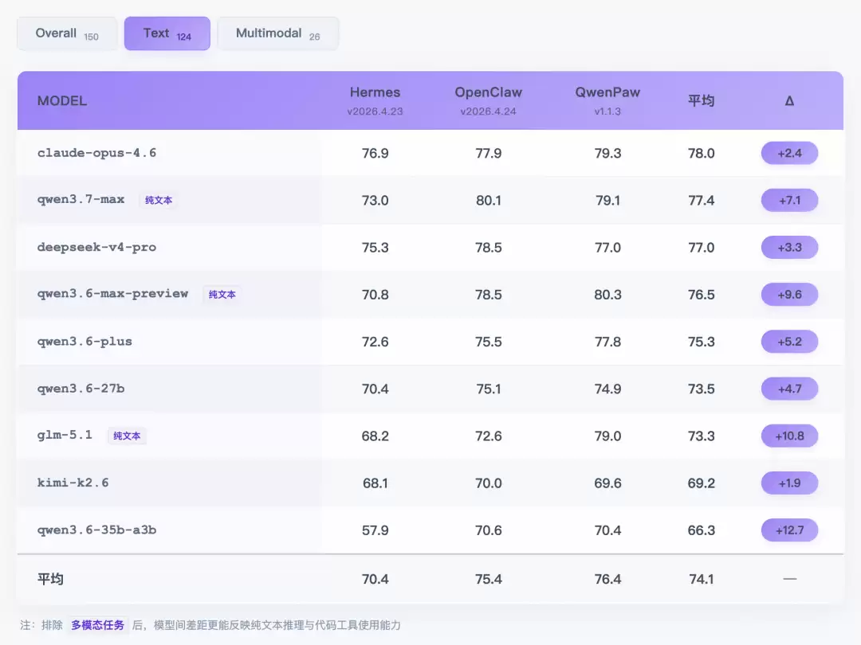Screen dimensions: 861x645
Task: Click the 纯文本 tag next to qwen3.6-max-preview
Action: 222,295
